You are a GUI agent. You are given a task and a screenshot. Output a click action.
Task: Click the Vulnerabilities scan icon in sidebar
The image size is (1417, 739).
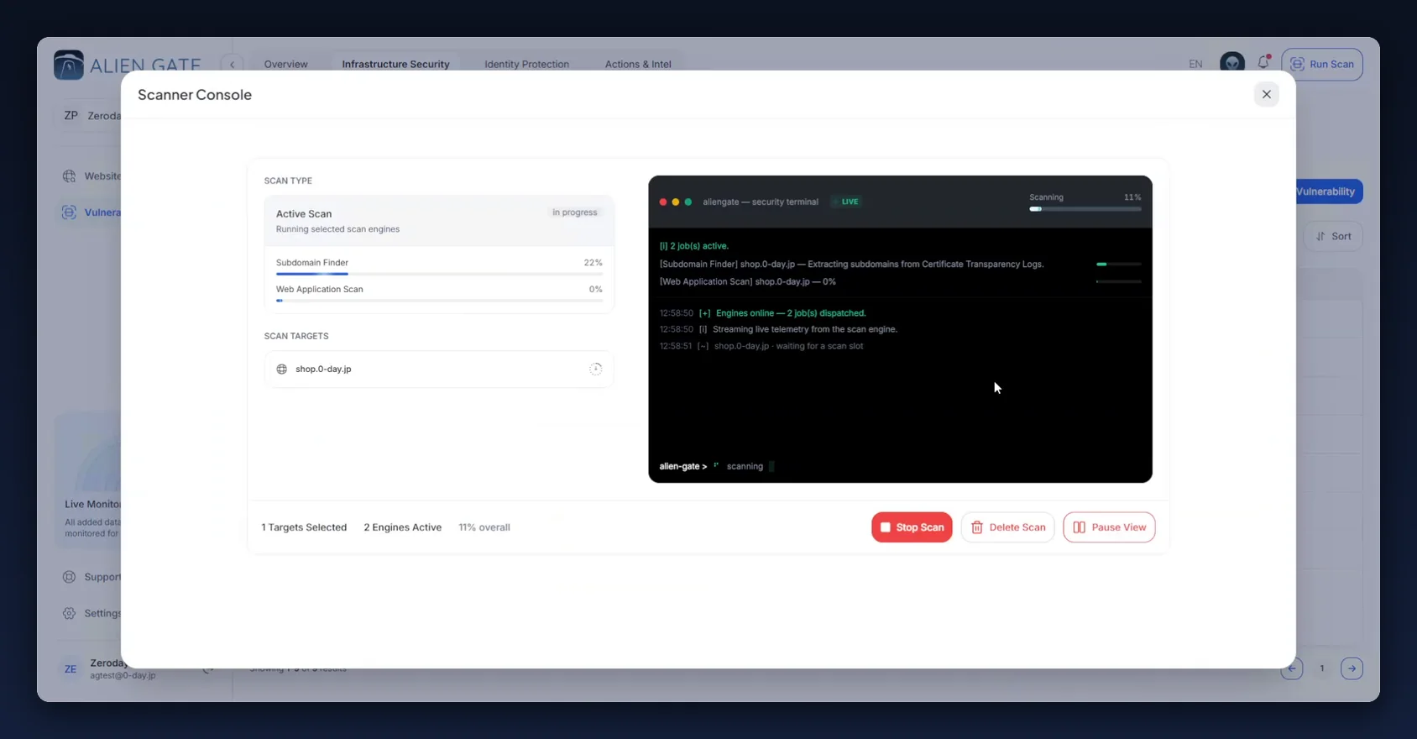pyautogui.click(x=69, y=212)
